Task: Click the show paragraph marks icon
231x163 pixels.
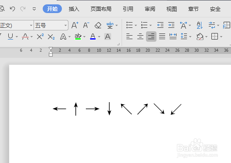Action: point(212,25)
